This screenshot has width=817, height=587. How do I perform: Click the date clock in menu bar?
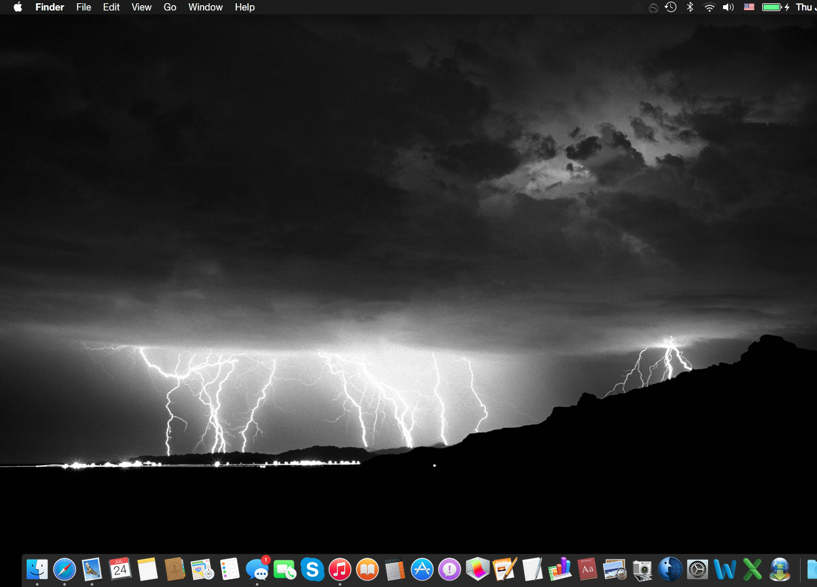tap(807, 7)
